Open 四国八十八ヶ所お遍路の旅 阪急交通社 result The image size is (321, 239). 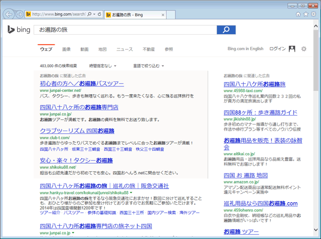pyautogui.click(x=104, y=186)
